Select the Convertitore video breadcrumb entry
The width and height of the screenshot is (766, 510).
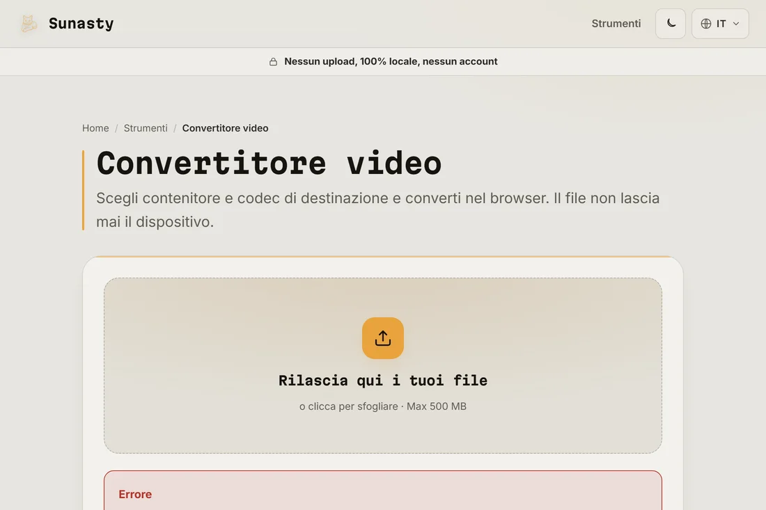[225, 128]
